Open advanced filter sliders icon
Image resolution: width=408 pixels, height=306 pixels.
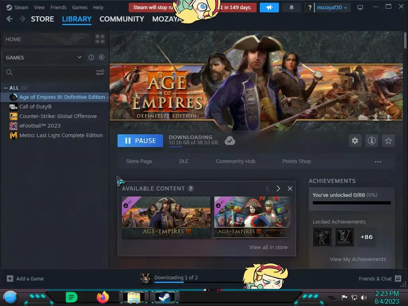(100, 73)
